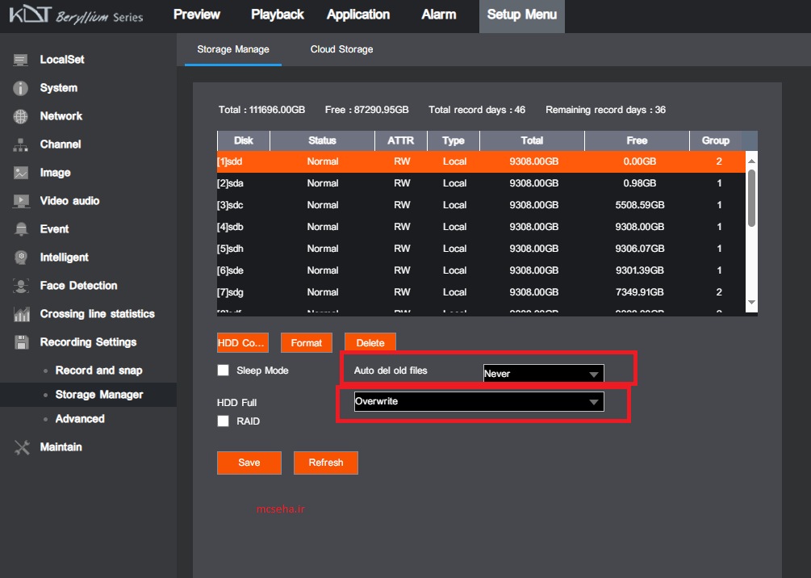The width and height of the screenshot is (811, 578).
Task: Click the Disk column header
Action: coord(243,140)
